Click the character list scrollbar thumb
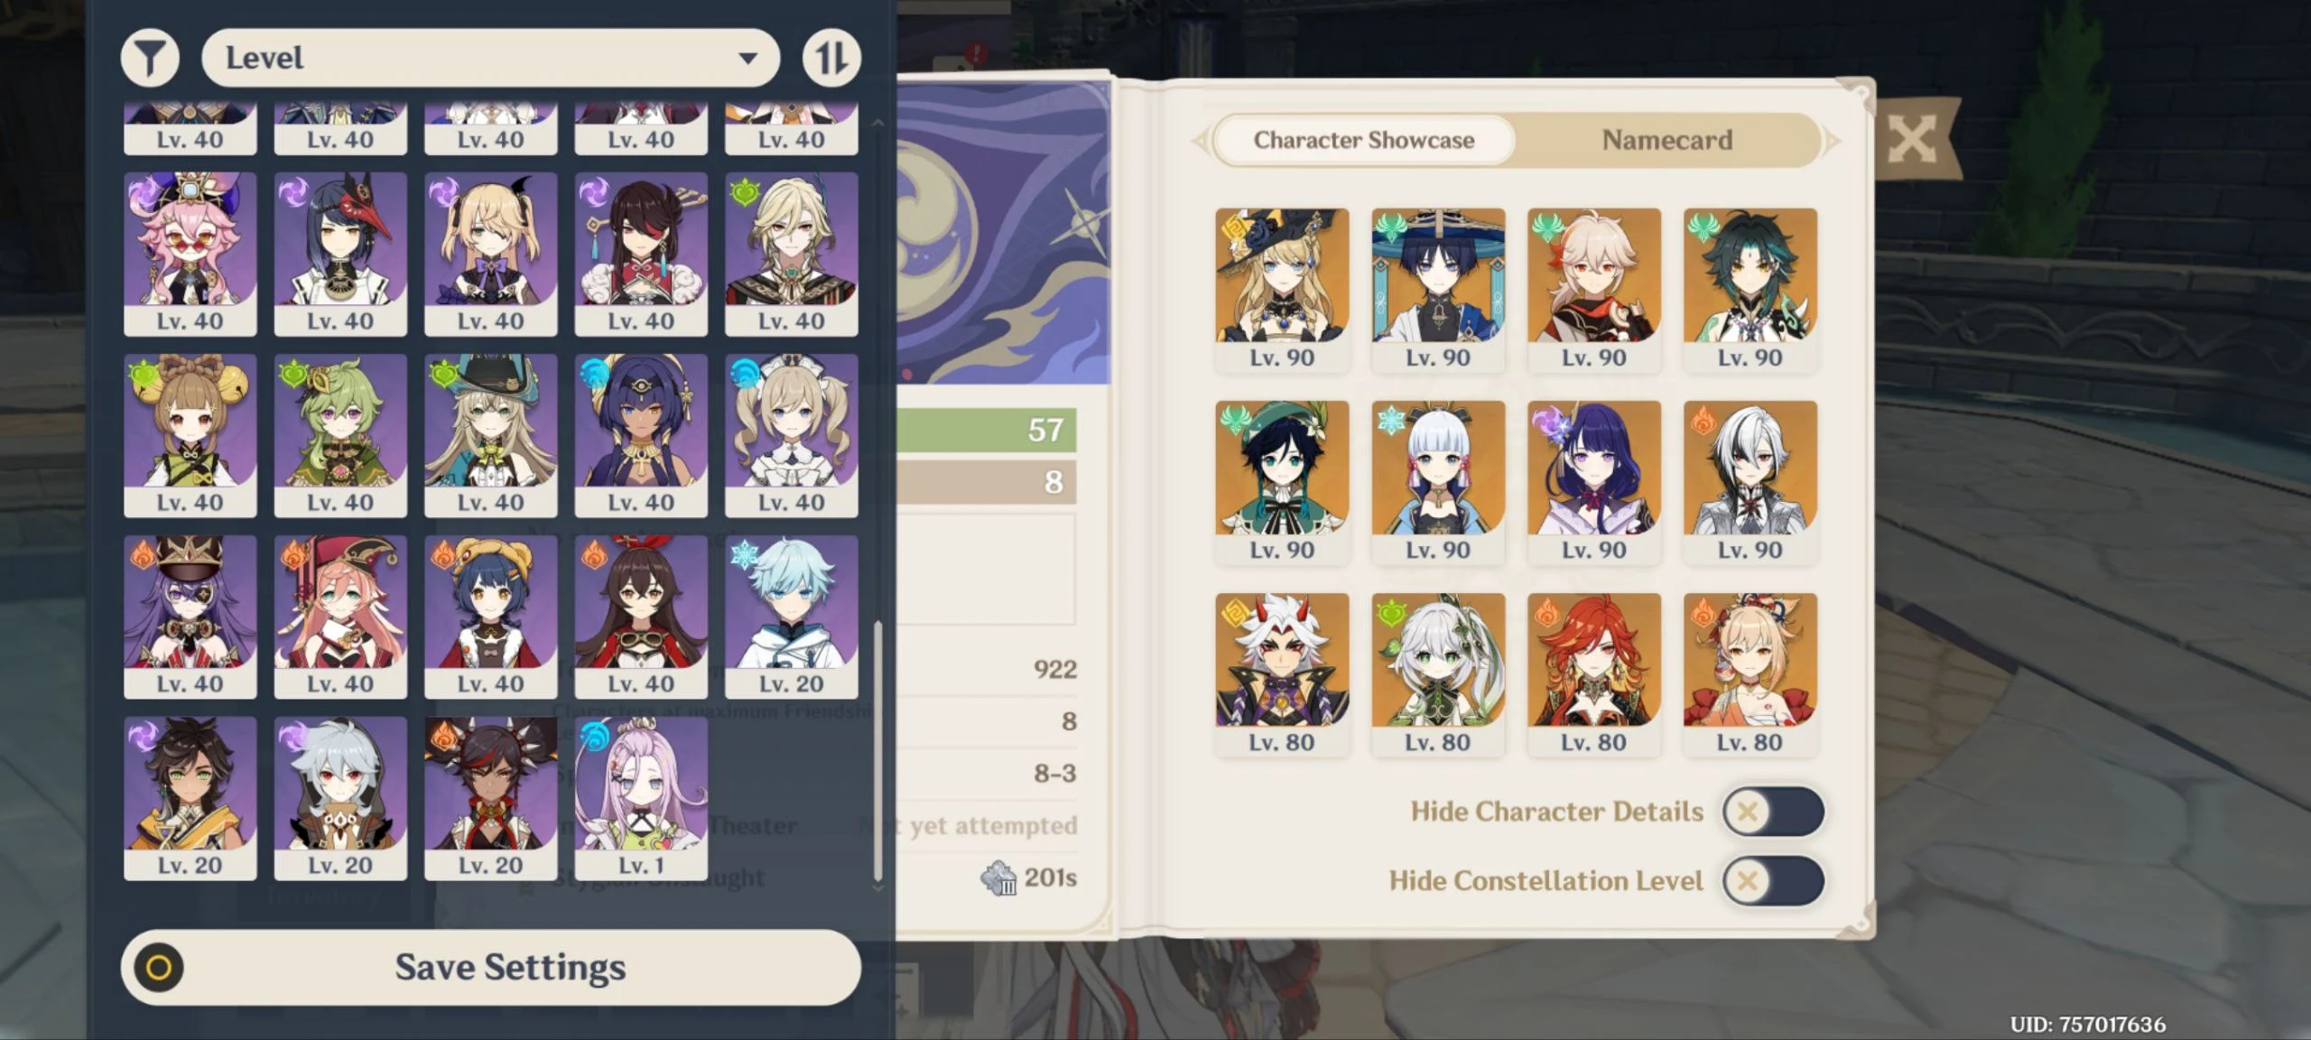The width and height of the screenshot is (2311, 1040). coord(877,751)
